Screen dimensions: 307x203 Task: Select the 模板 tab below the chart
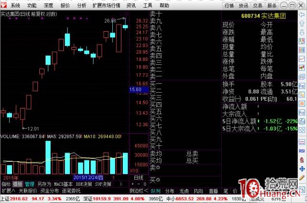18,184
